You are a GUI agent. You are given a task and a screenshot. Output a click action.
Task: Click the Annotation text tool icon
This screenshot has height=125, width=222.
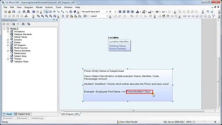click(x=71, y=11)
